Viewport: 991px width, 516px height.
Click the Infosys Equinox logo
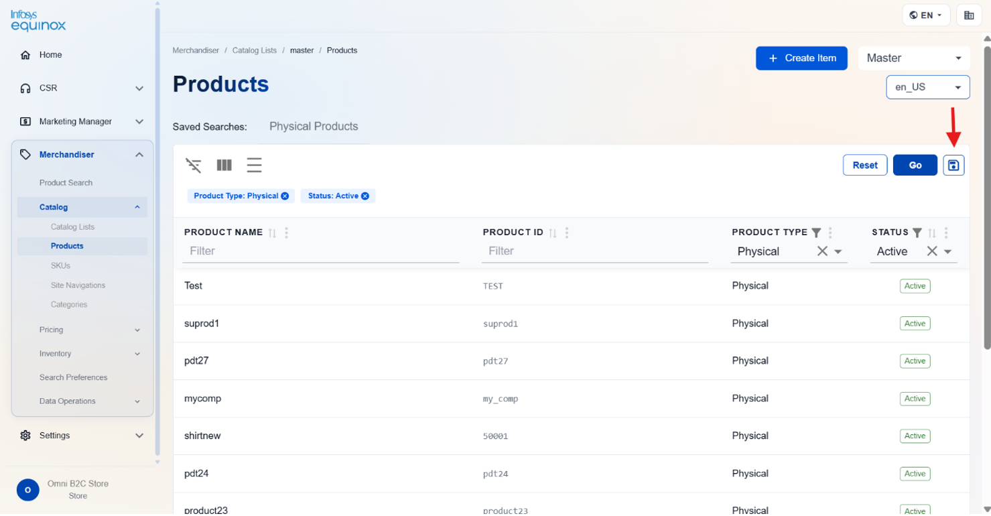[x=38, y=21]
